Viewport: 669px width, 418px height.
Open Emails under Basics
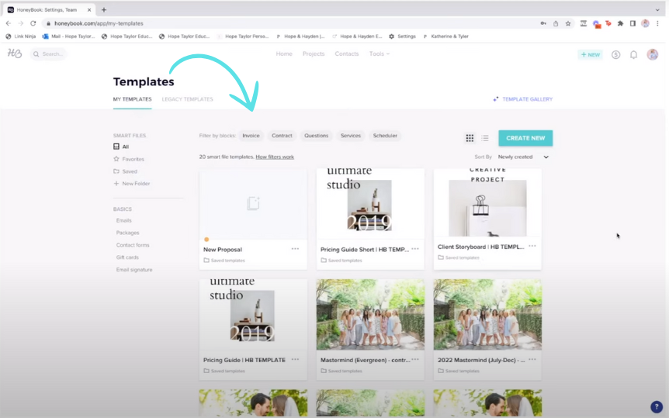click(x=123, y=220)
